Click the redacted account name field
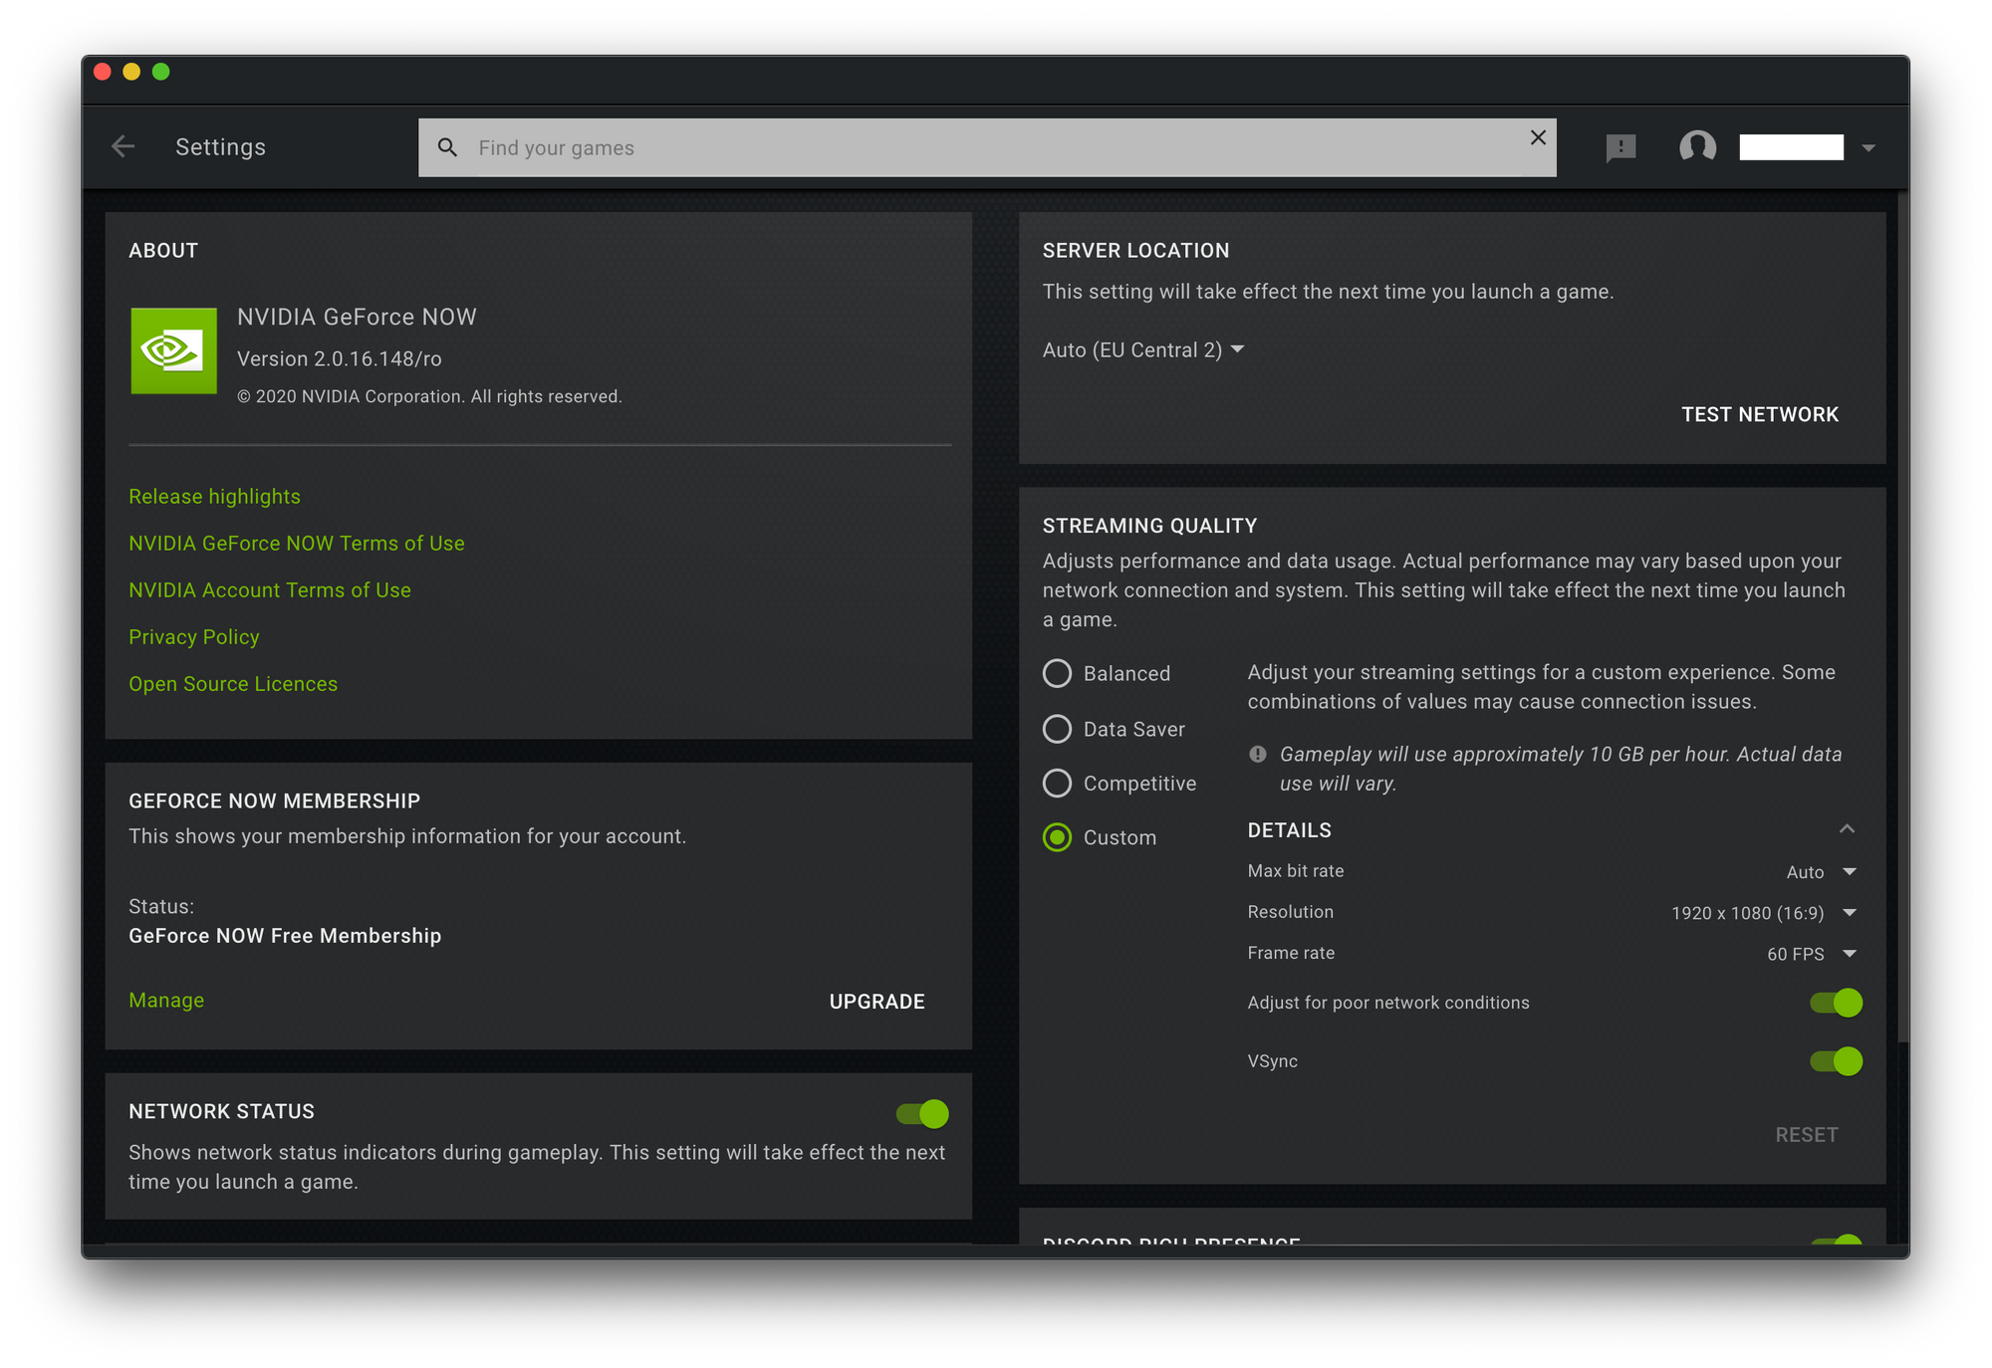The height and width of the screenshot is (1368, 1992). coord(1791,147)
